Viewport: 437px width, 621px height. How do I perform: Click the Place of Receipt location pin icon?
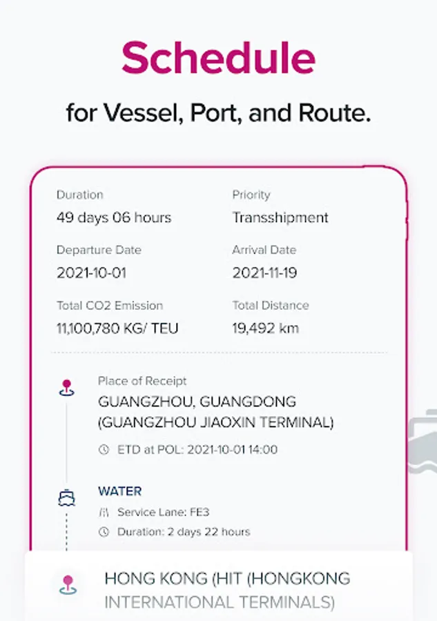tap(66, 388)
